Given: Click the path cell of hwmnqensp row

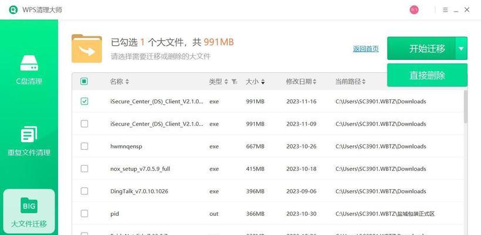Looking at the screenshot, I should tap(381, 146).
